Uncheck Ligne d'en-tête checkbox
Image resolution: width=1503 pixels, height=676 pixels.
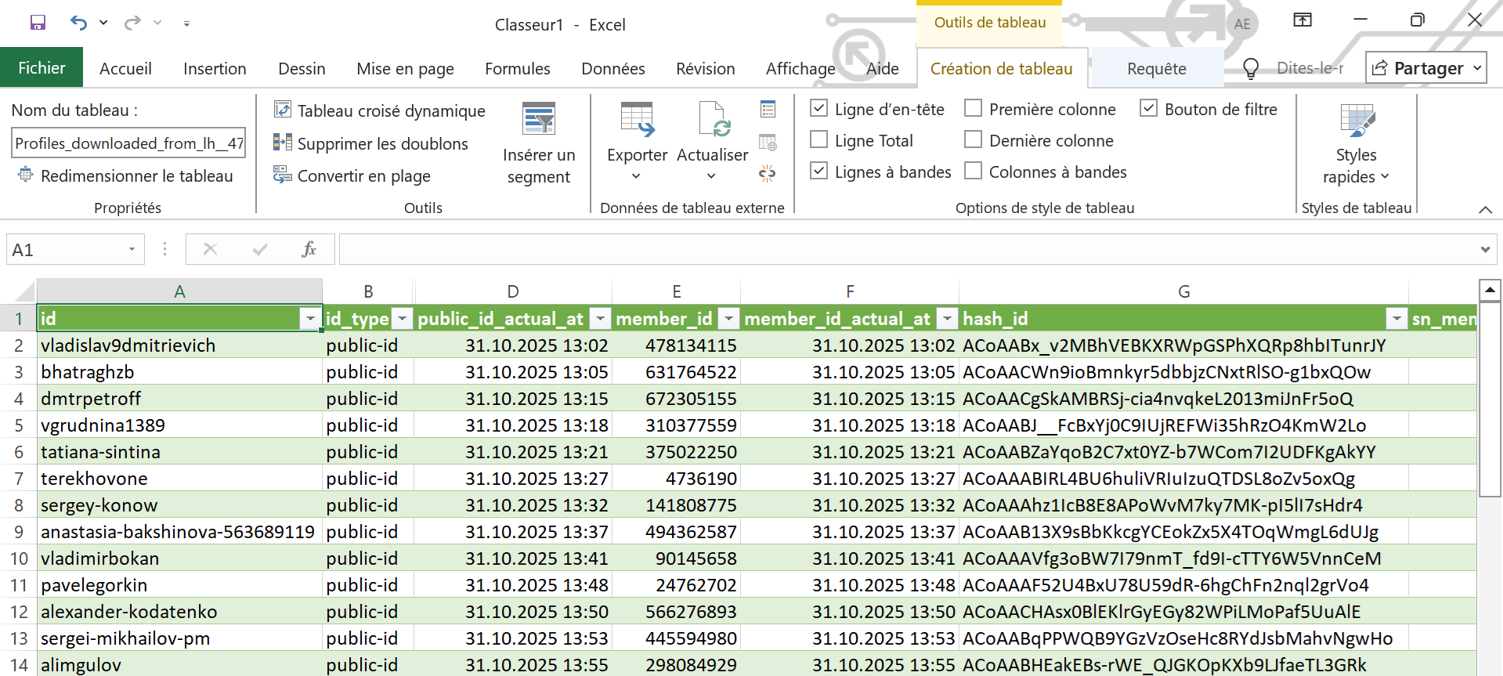[x=819, y=108]
